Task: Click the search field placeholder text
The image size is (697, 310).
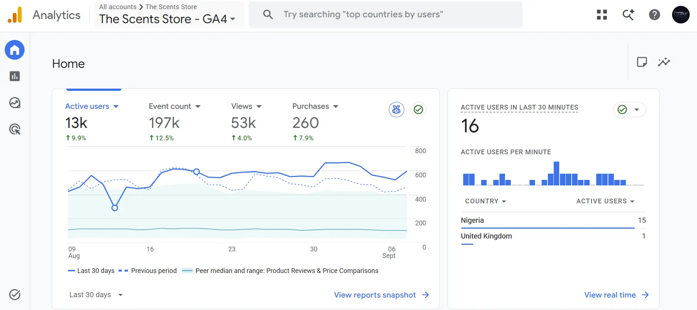Action: coord(363,14)
